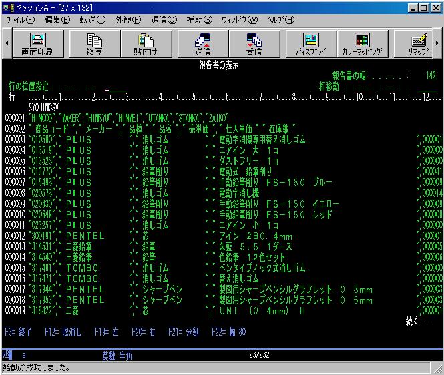
Task: Click the session window system menu icon
Action: pos(9,7)
